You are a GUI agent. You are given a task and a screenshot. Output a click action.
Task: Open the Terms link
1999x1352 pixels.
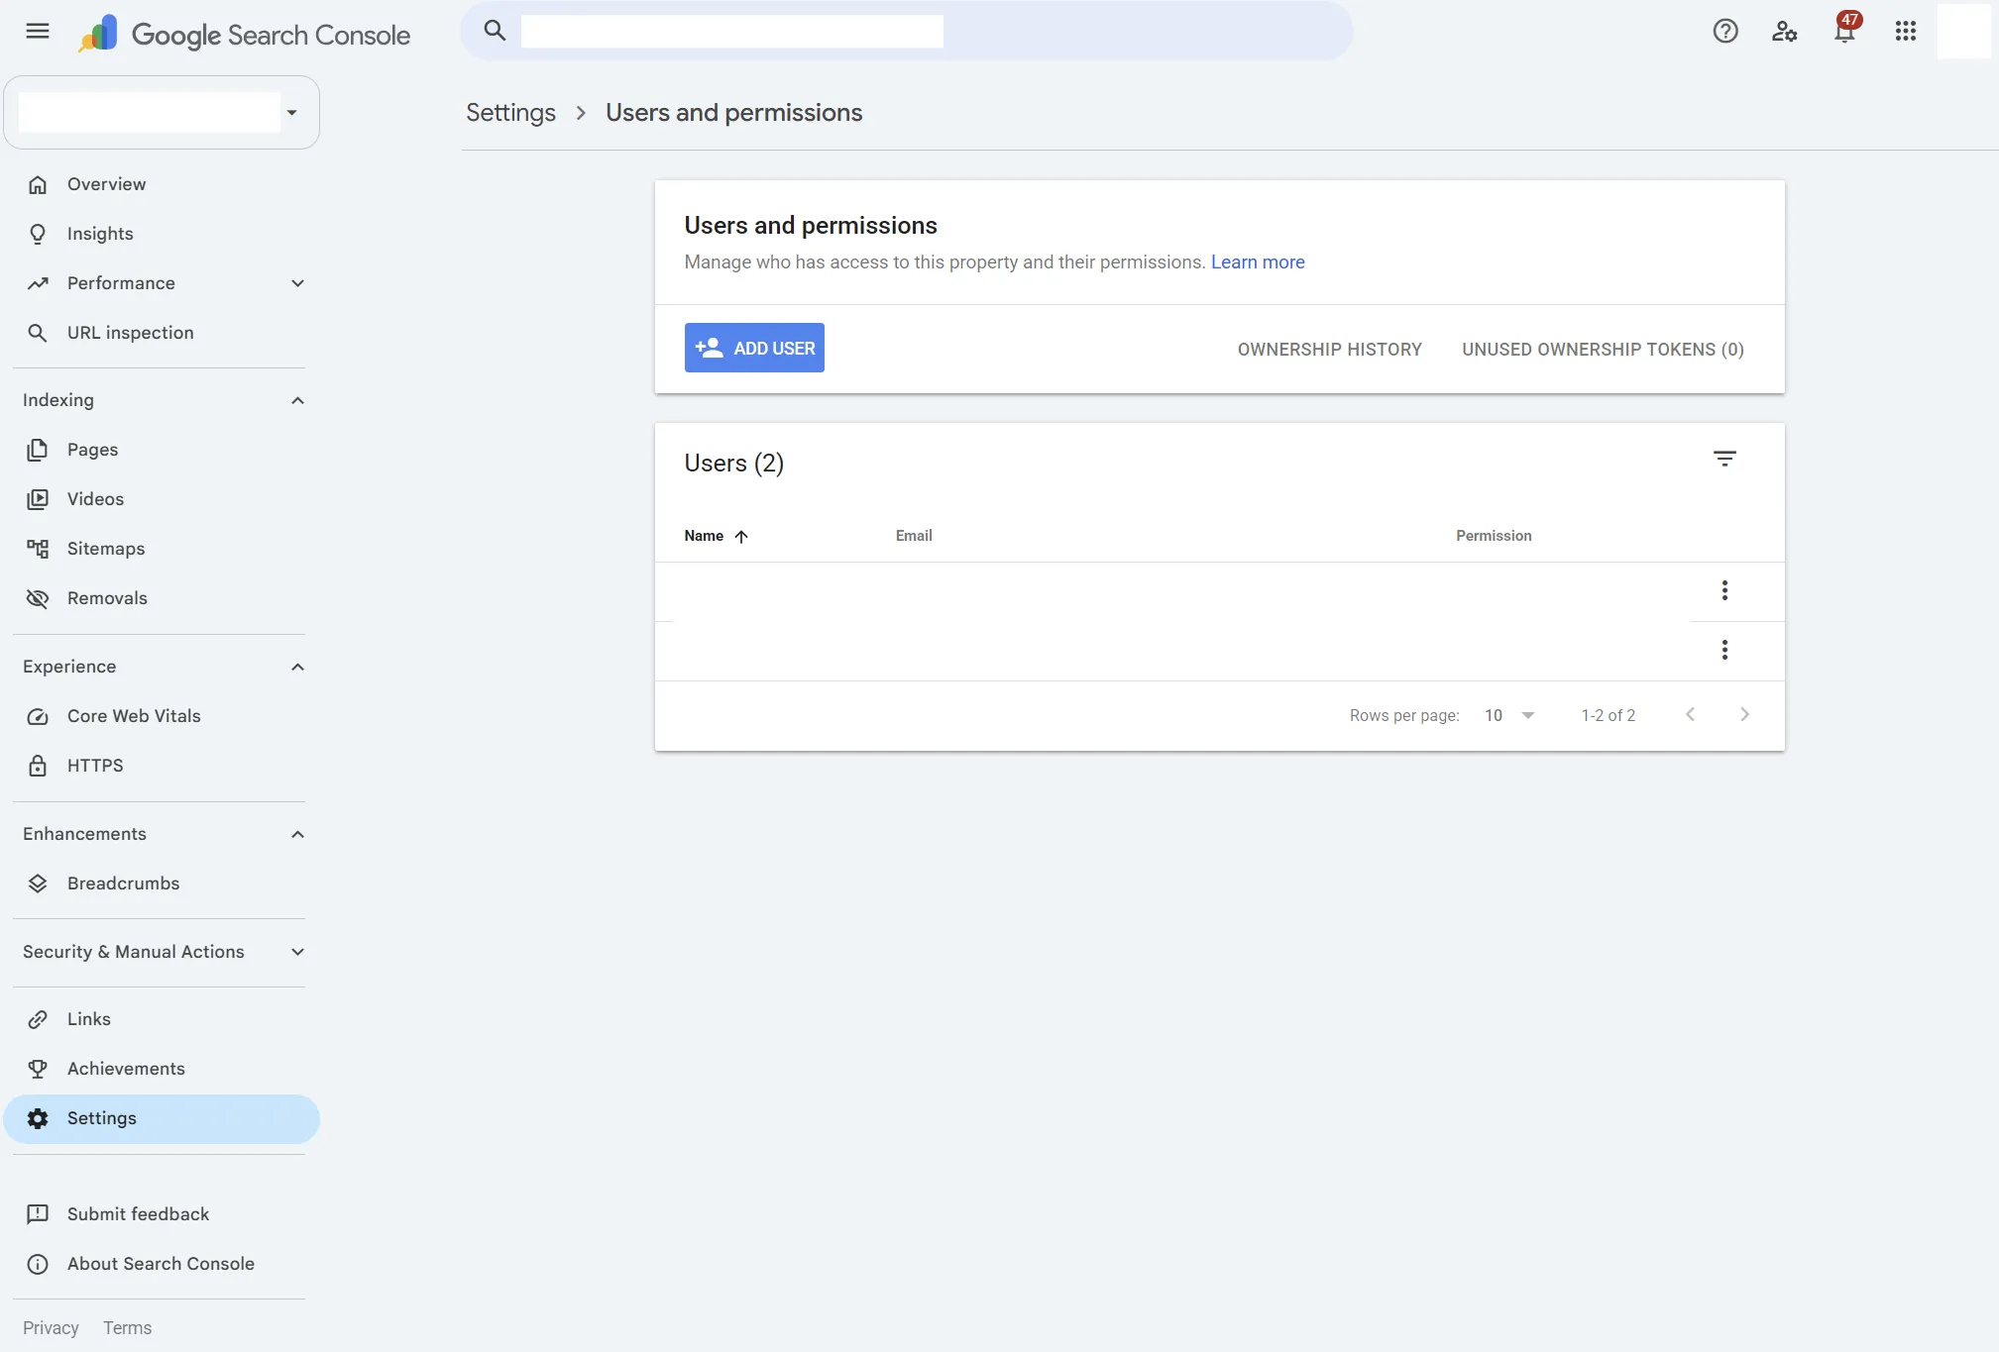[x=127, y=1328]
